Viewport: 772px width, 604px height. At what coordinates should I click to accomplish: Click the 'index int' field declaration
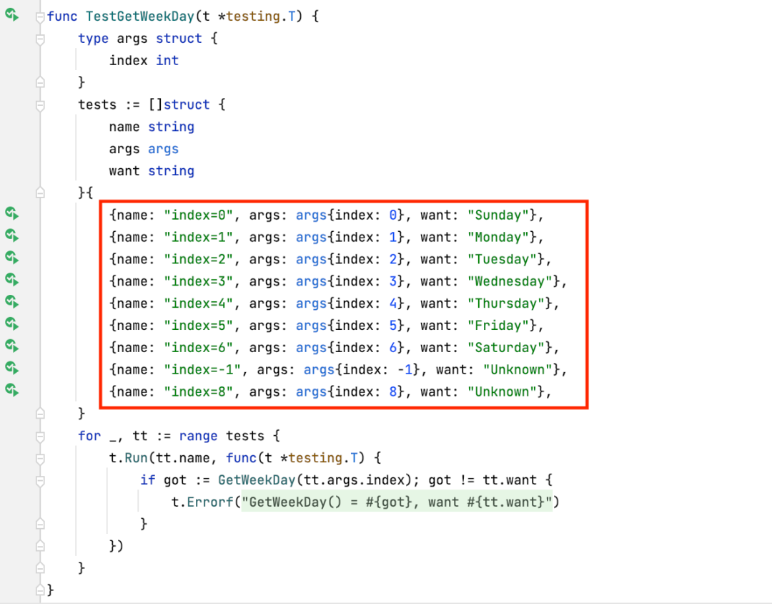click(x=144, y=60)
